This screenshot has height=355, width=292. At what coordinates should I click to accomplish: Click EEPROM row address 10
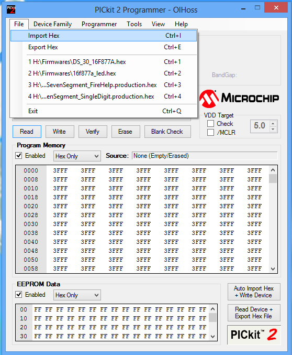click(24, 318)
